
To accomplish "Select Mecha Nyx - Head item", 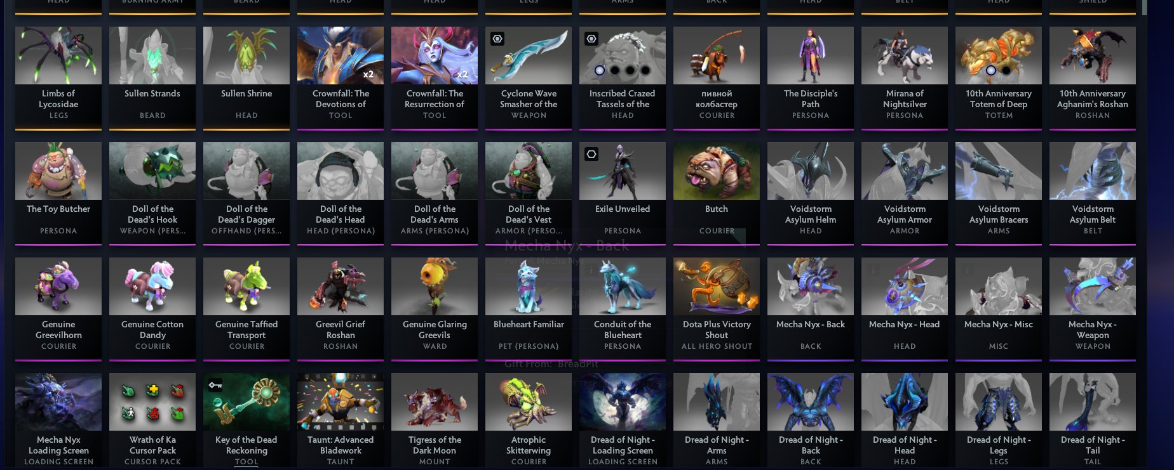I will (x=905, y=309).
